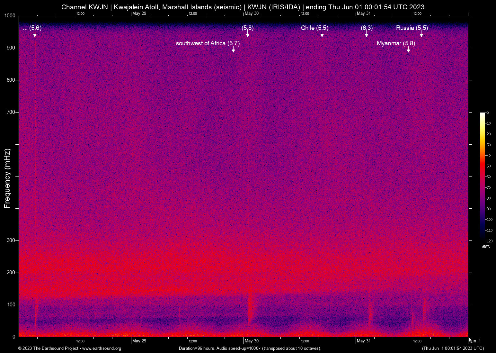Click the www.earthsound.org text in the footer
496x353 pixels.
tap(102, 348)
